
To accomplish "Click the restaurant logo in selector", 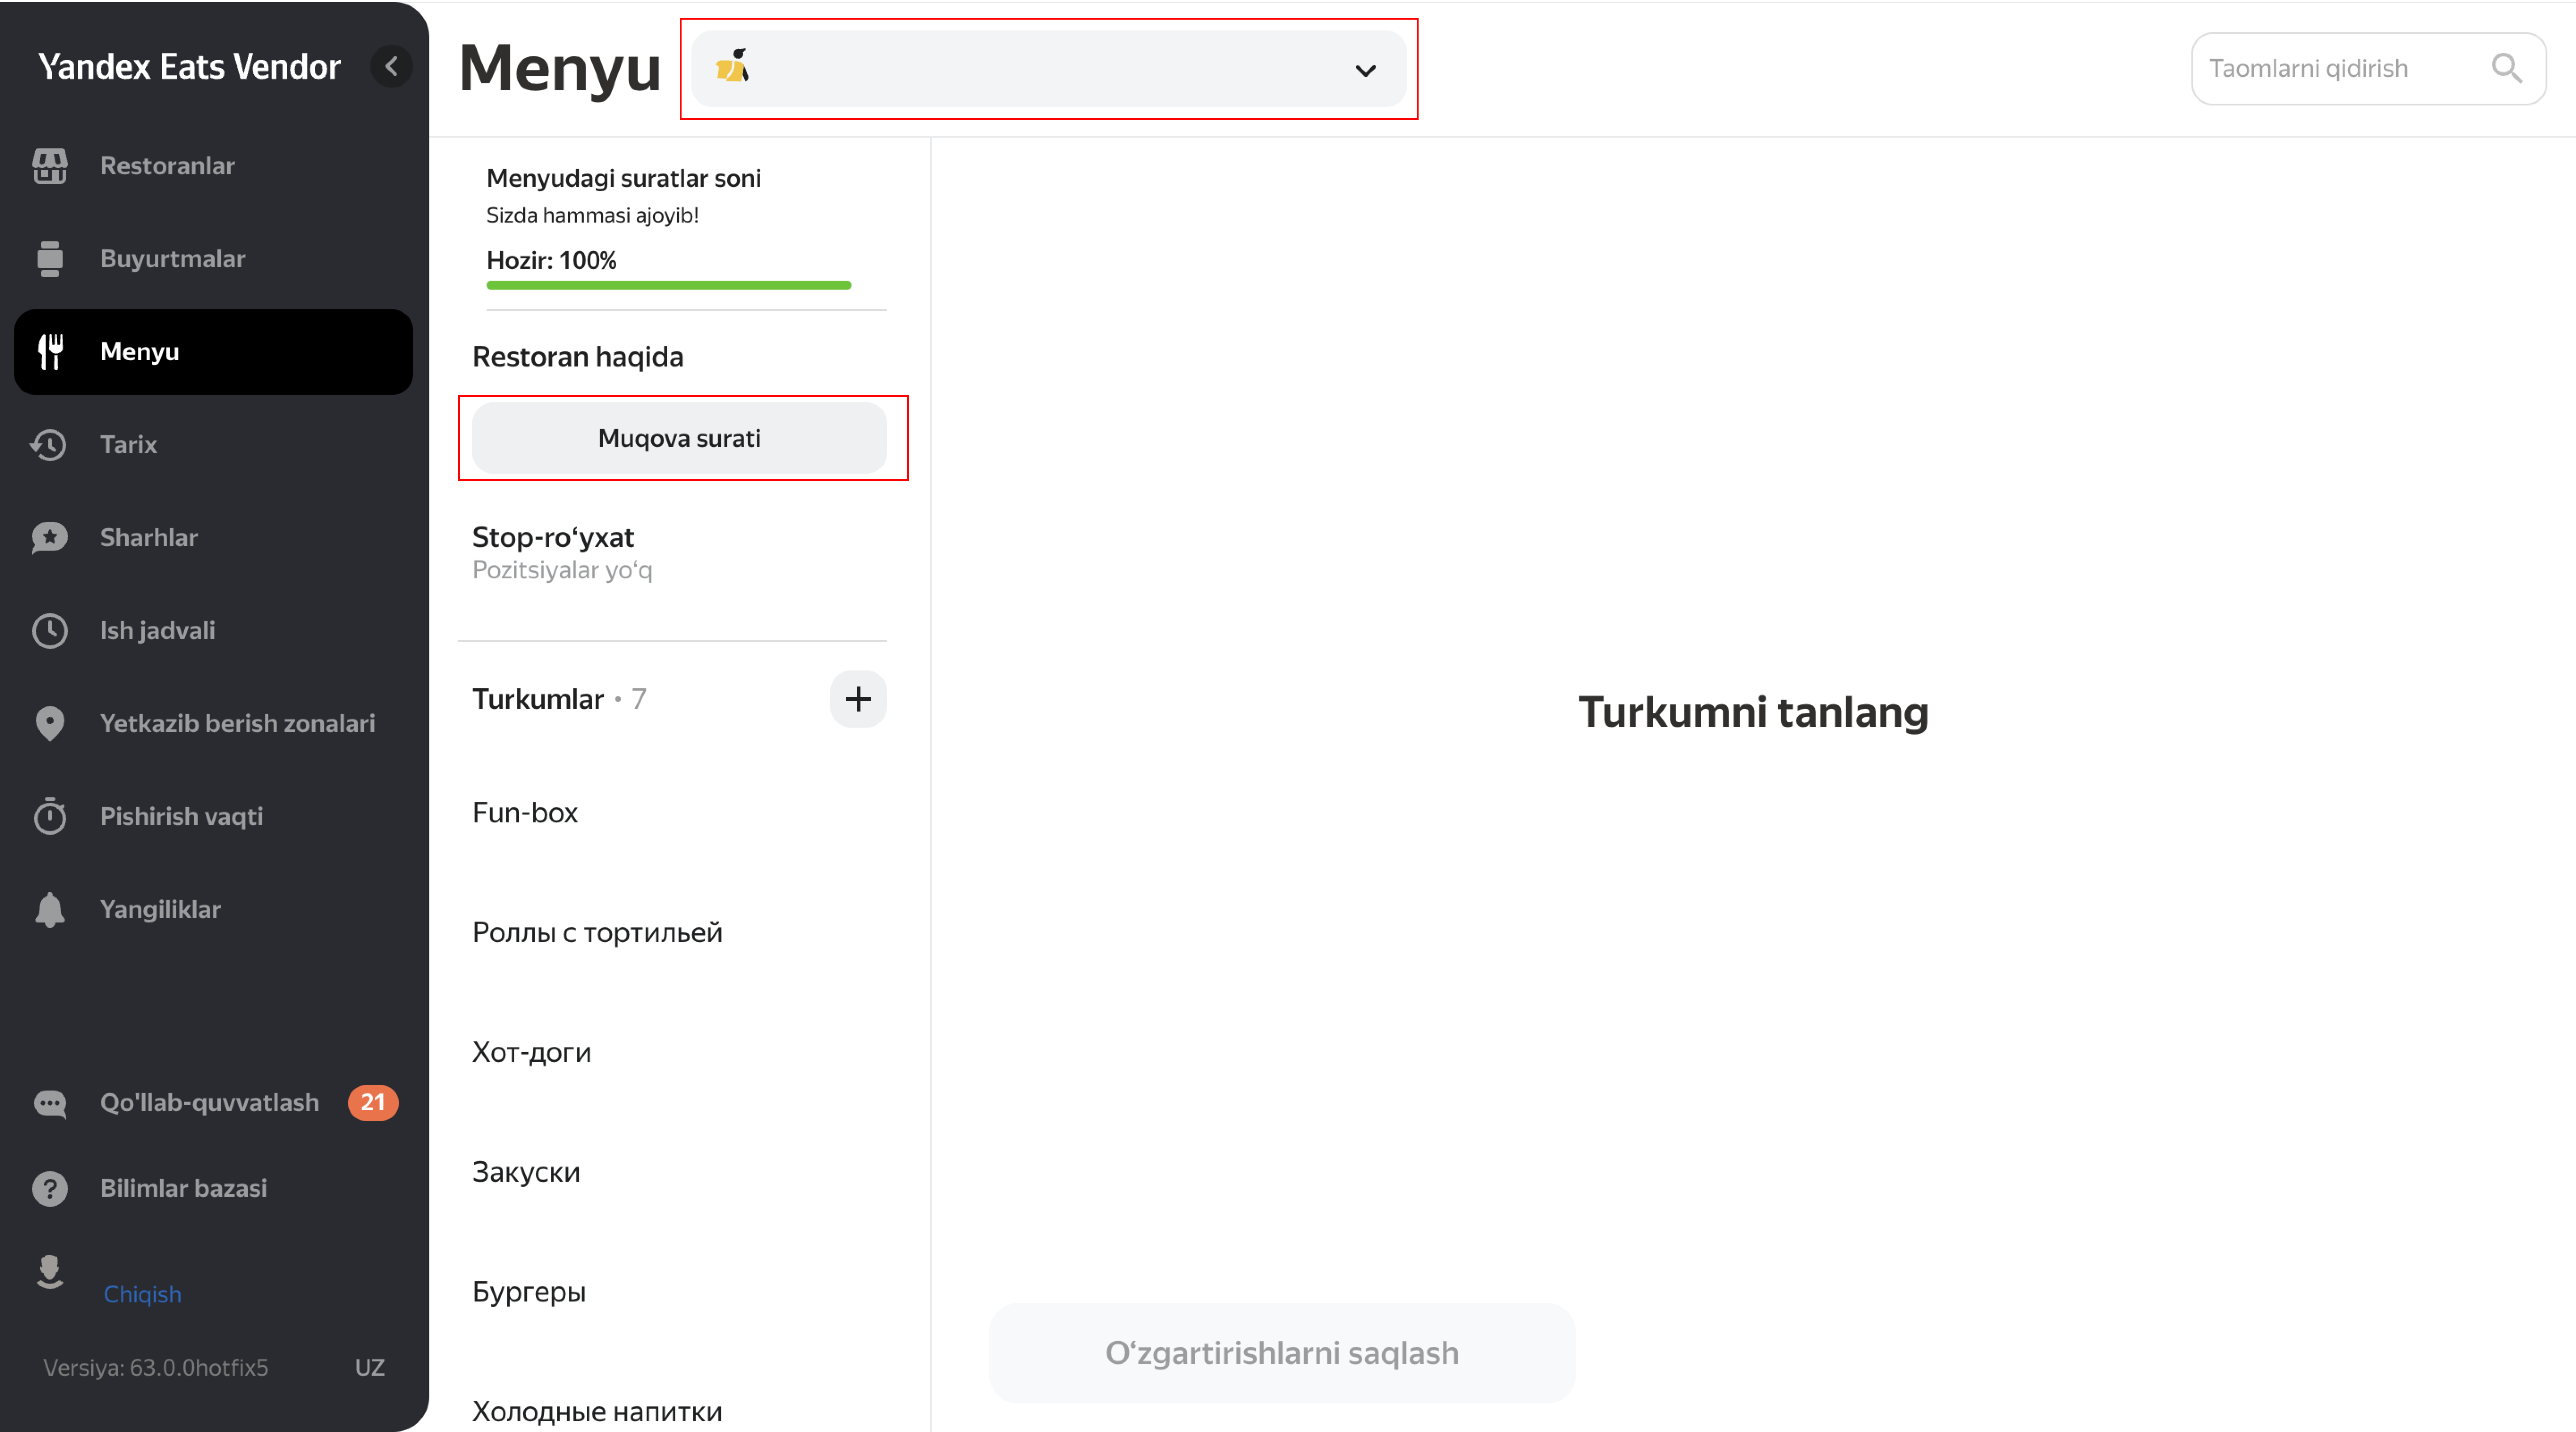I will pos(733,67).
